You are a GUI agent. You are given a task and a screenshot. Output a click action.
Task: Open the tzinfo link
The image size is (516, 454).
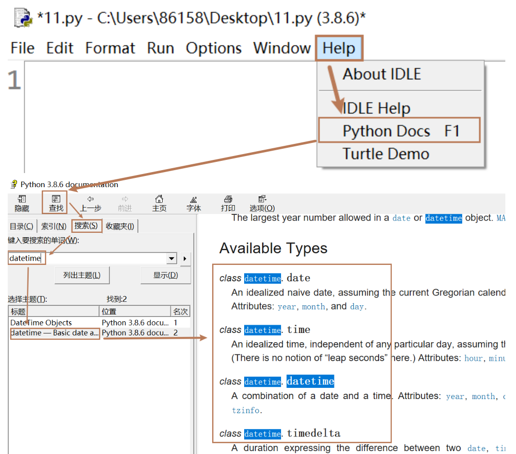(x=246, y=410)
